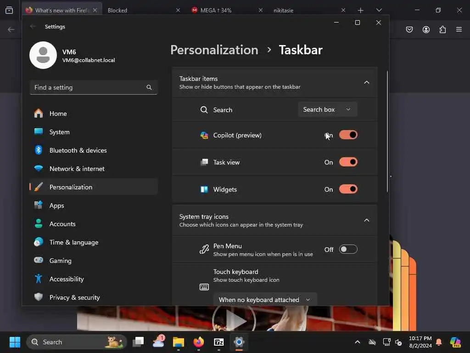This screenshot has width=470, height=353.
Task: Open Firefox account icon
Action: pyautogui.click(x=426, y=29)
